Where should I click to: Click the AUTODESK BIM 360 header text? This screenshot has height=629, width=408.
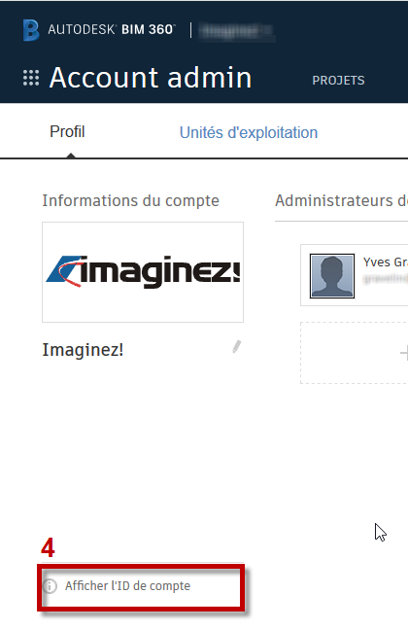tap(112, 30)
